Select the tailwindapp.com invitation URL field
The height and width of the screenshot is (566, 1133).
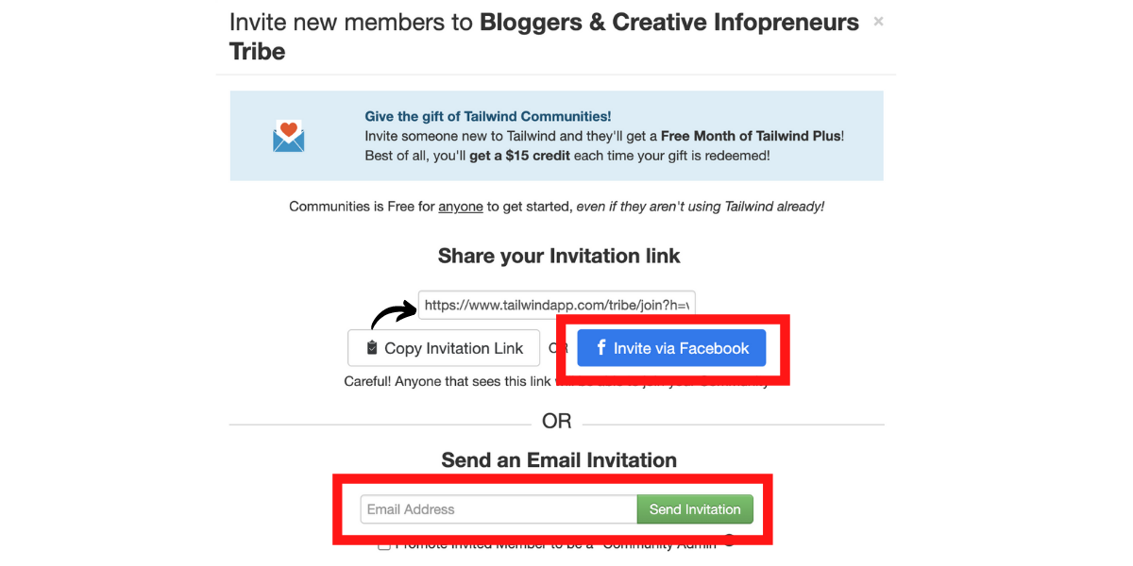pos(557,305)
